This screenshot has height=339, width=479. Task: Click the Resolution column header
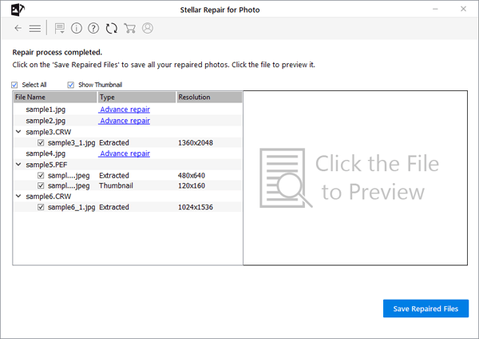[x=208, y=98]
